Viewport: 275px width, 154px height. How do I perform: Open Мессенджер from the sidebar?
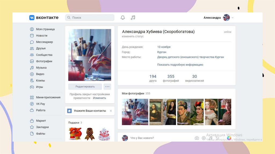(x=44, y=42)
